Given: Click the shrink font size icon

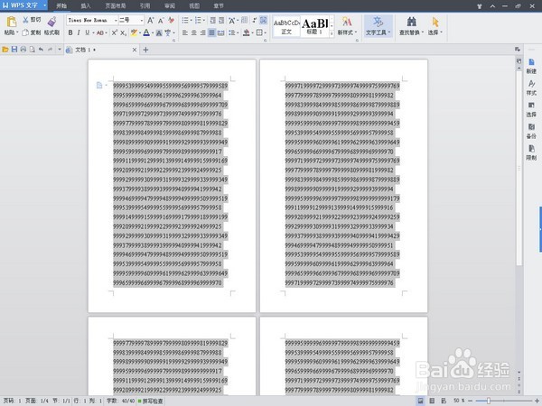Looking at the screenshot, I should click(x=161, y=21).
